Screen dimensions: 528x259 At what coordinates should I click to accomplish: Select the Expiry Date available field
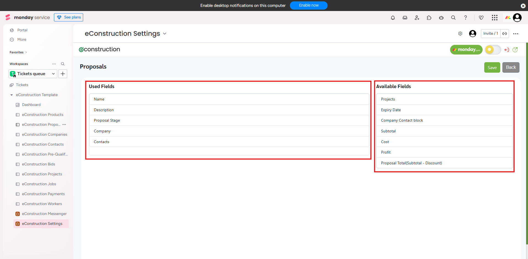(391, 110)
